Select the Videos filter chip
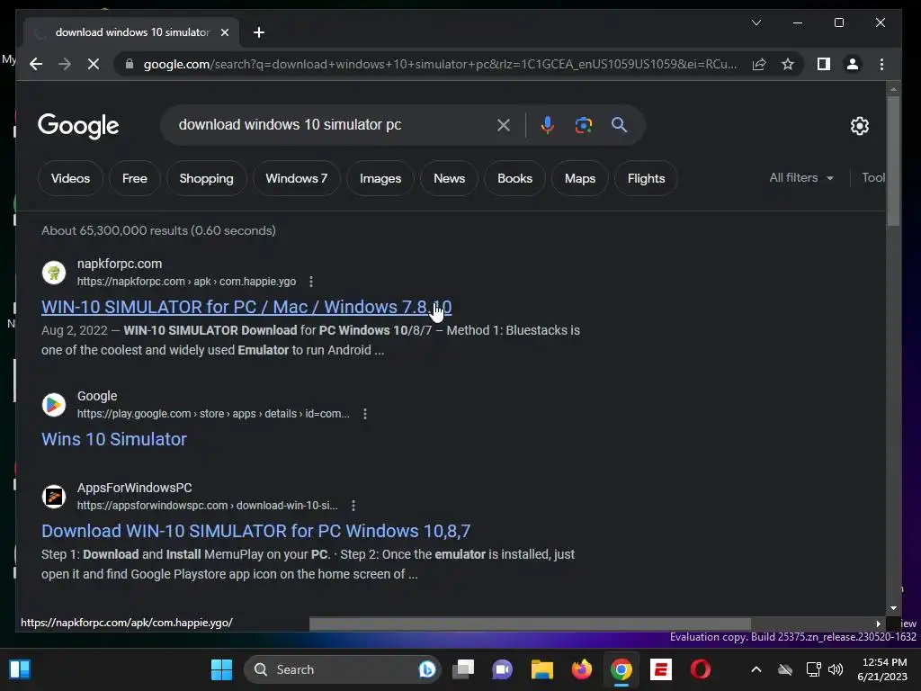Screen dimensions: 921x691 click(70, 178)
